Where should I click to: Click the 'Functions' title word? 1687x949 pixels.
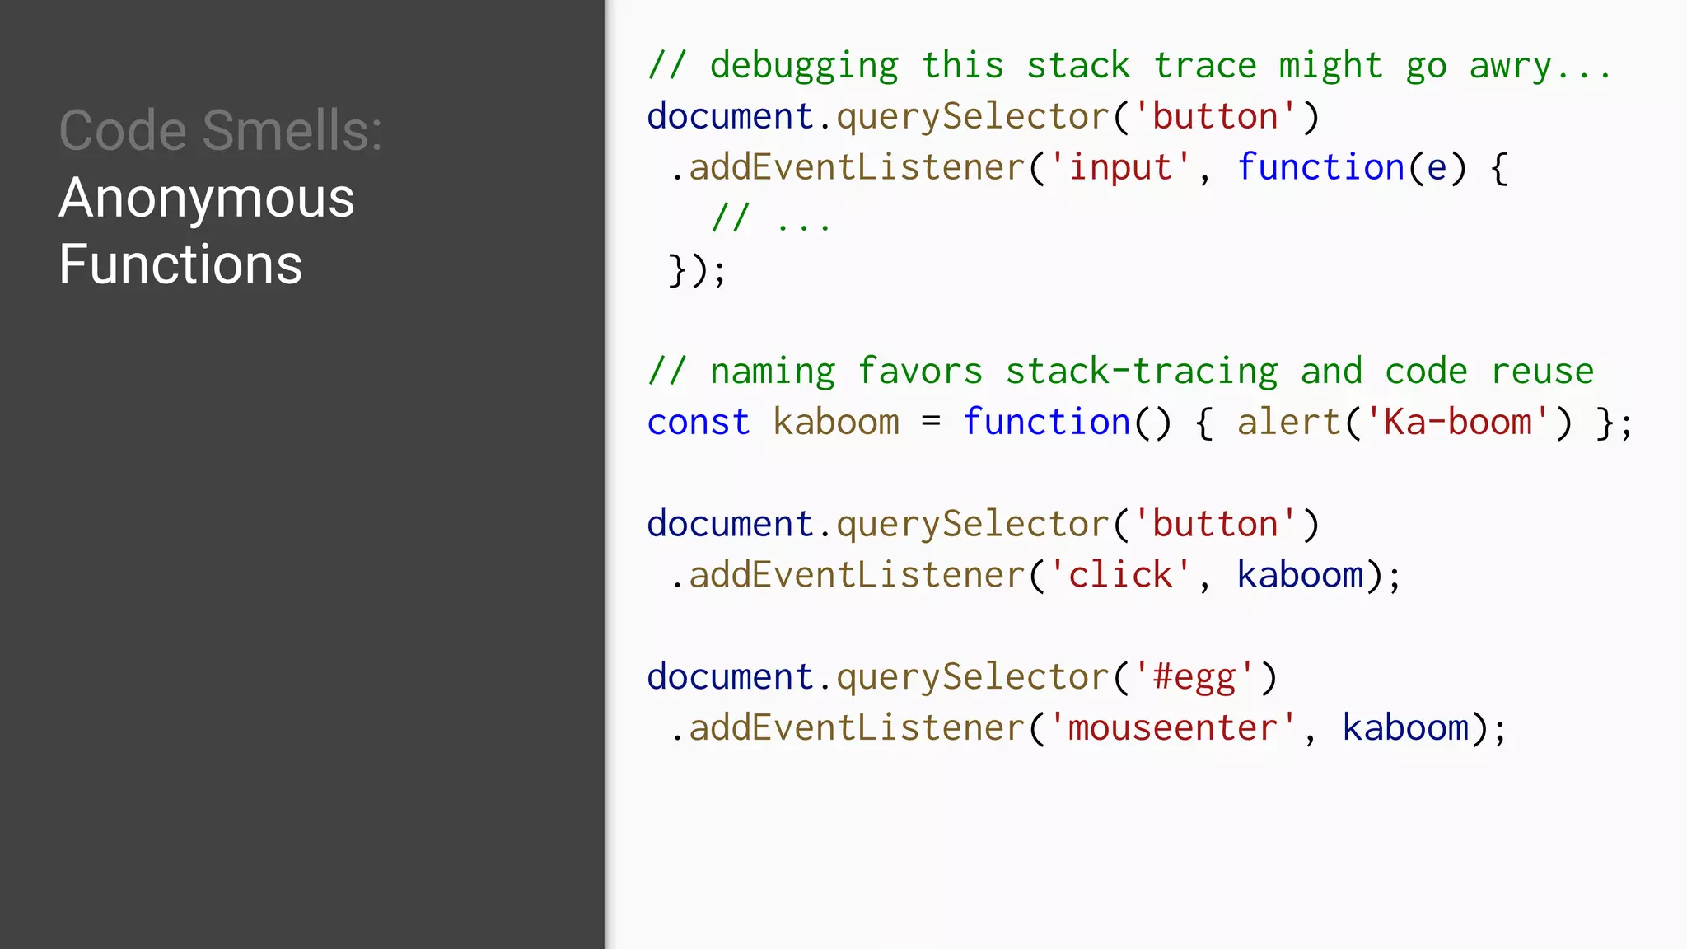point(180,264)
